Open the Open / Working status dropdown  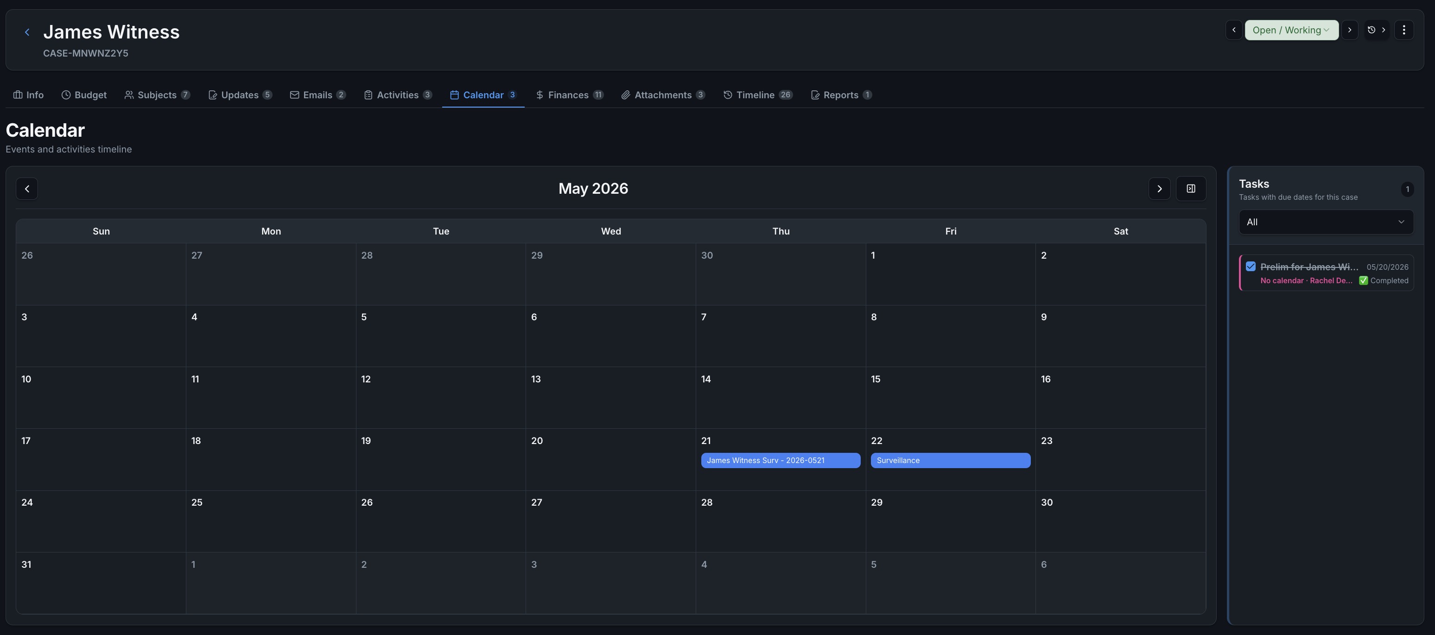tap(1291, 30)
